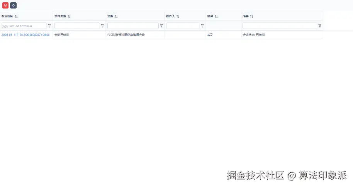The width and height of the screenshot is (353, 187).
Task: Click the 摘要 column header label
Action: 246,16
